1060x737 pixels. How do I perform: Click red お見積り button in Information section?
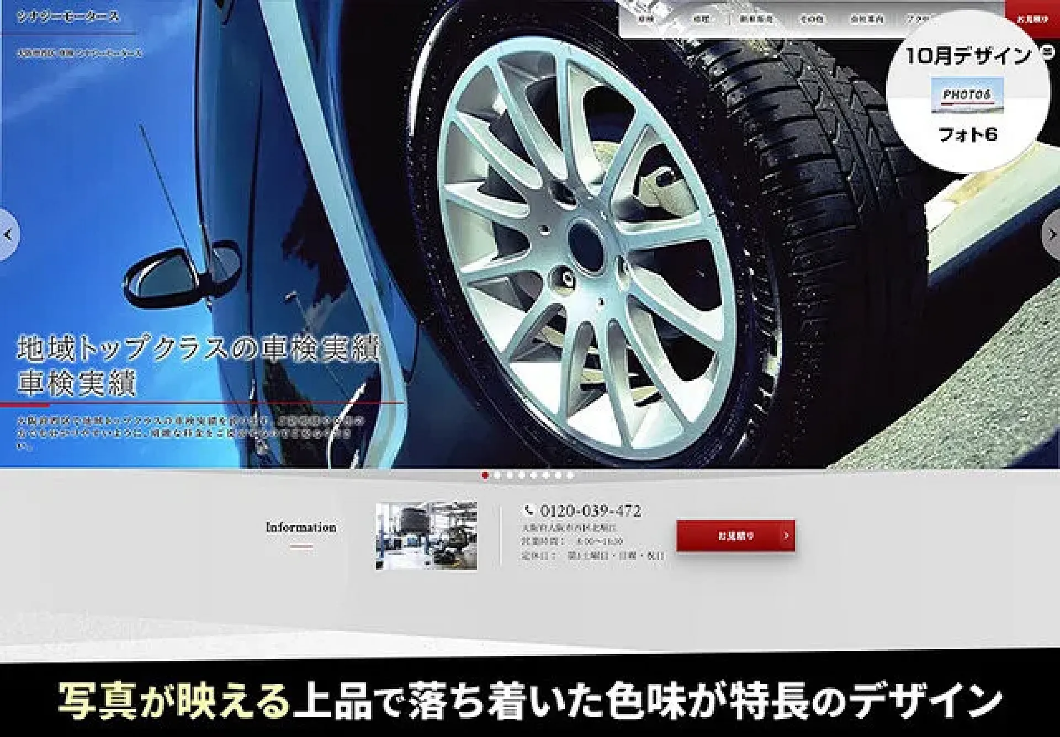coord(735,535)
